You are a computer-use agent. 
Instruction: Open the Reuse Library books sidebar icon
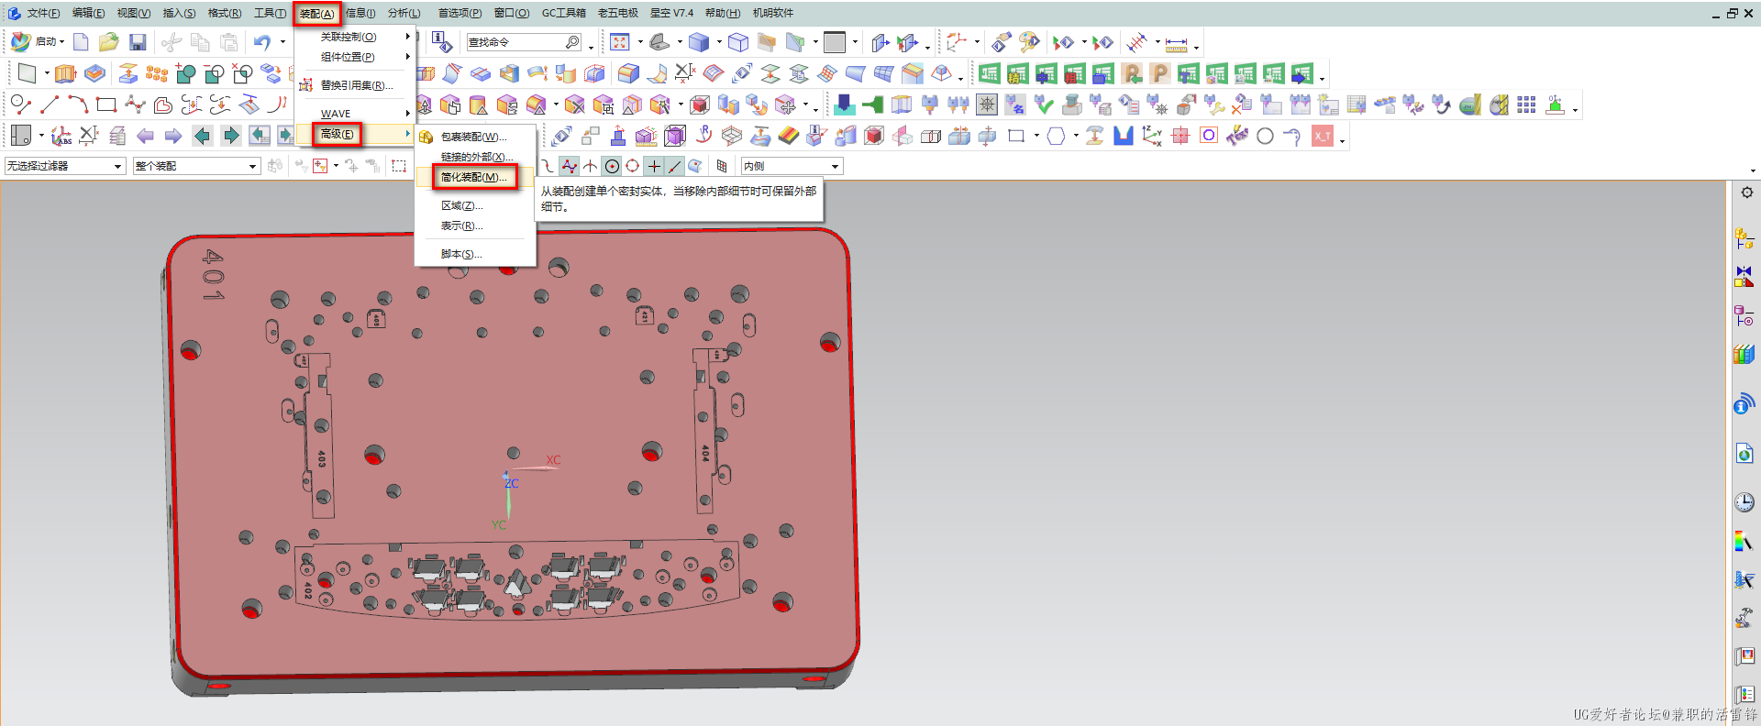pos(1744,354)
